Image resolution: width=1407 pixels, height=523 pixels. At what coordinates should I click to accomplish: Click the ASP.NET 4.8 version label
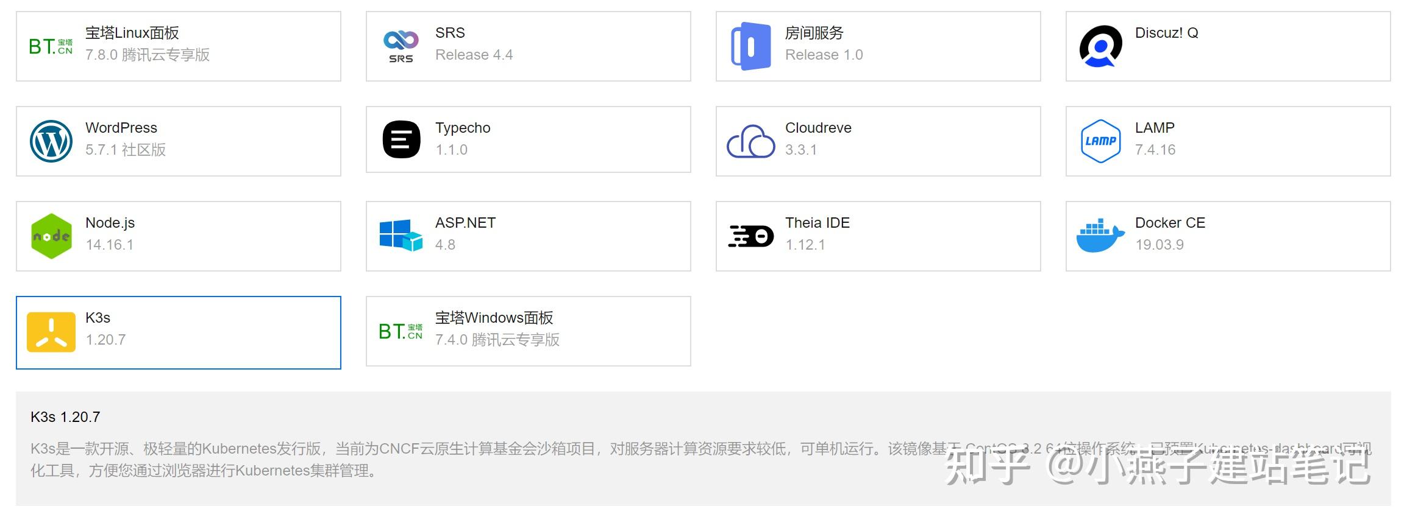[446, 245]
